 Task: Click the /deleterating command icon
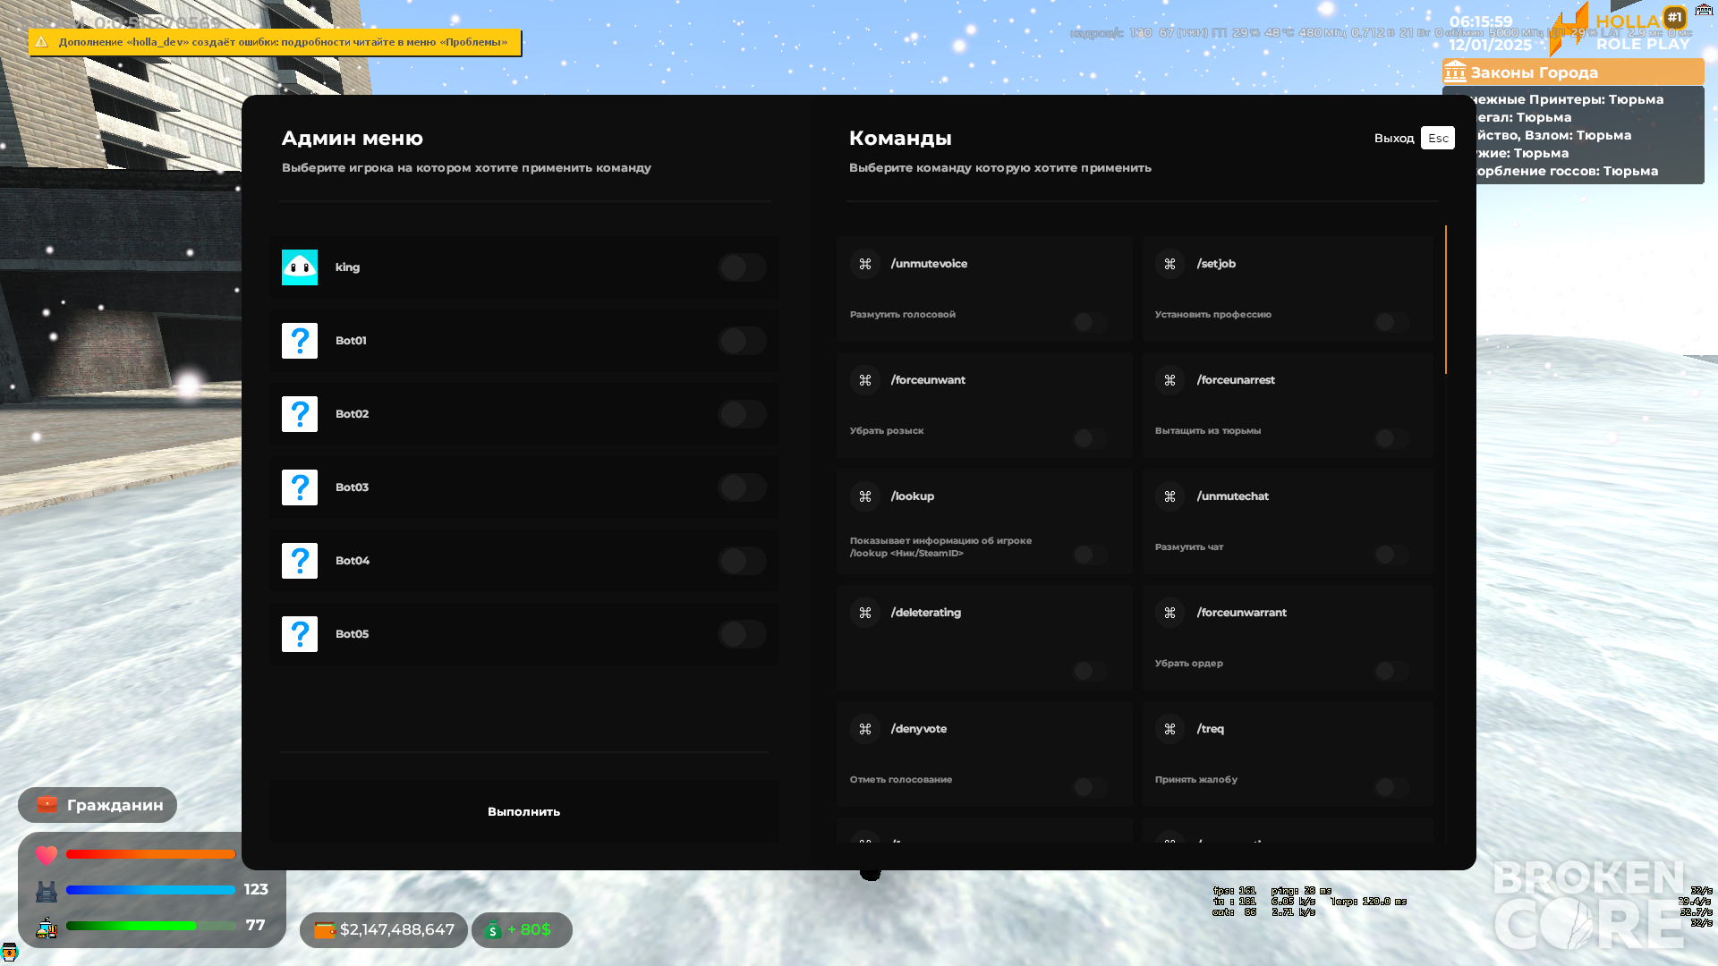[865, 613]
